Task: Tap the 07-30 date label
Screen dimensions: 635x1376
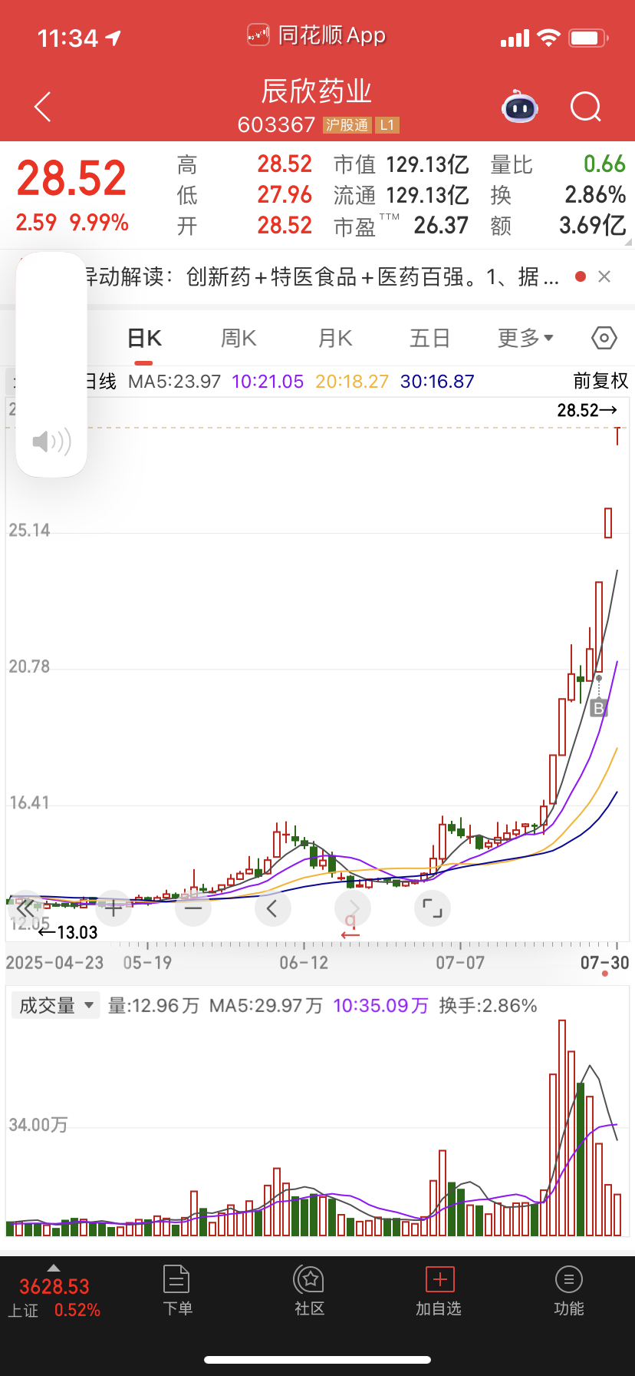Action: pyautogui.click(x=604, y=962)
